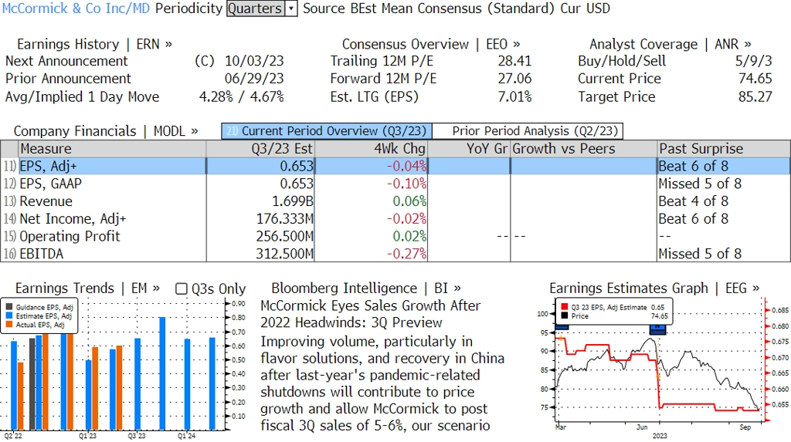Switch to Current Period Overview (Q3/23) tab
The width and height of the screenshot is (791, 442).
pyautogui.click(x=326, y=131)
